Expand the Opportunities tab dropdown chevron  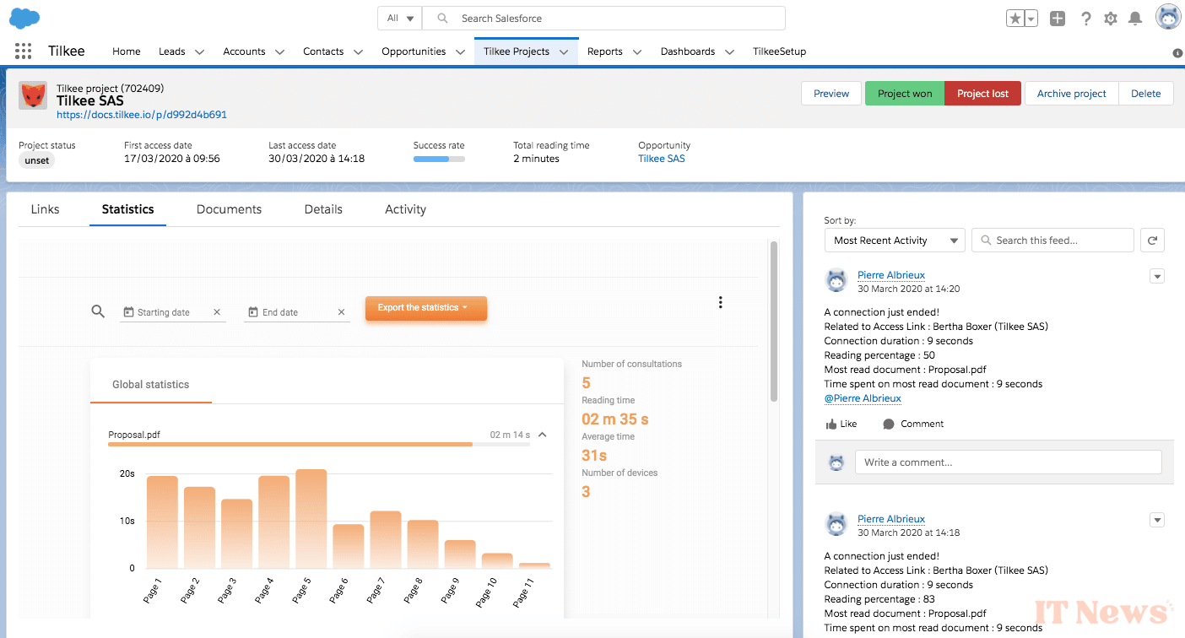coord(460,52)
